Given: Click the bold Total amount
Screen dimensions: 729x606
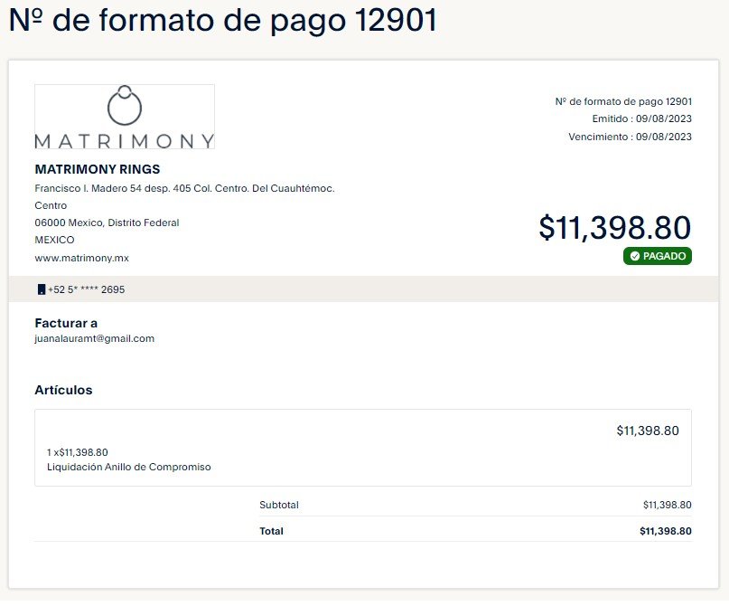Looking at the screenshot, I should pos(666,531).
